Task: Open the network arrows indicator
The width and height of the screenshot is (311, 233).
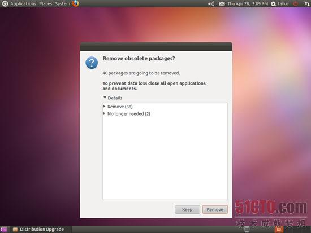Action: tap(307, 4)
